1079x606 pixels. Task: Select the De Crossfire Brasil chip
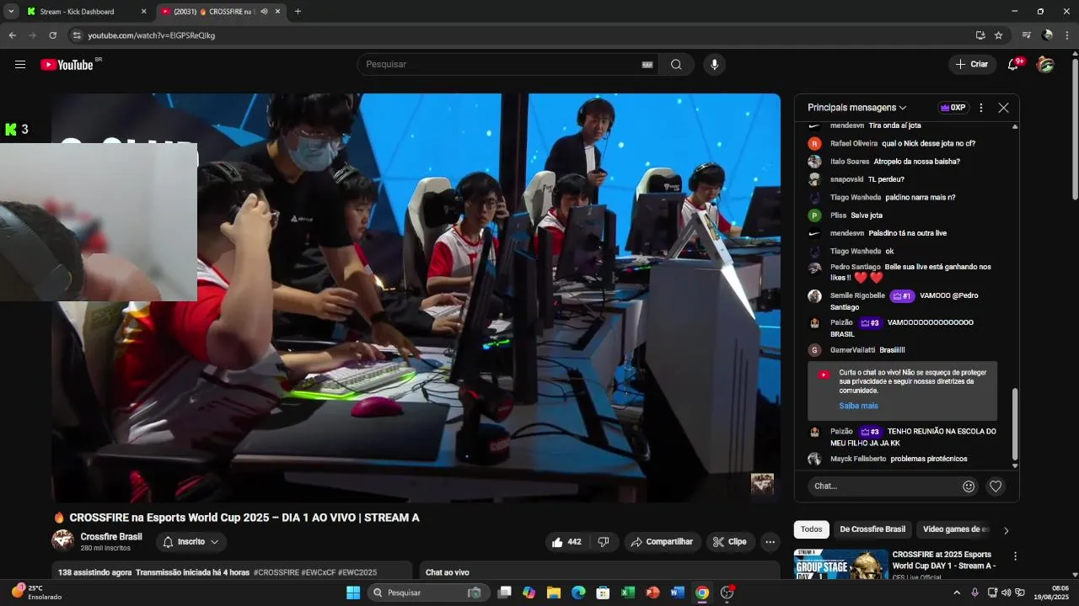[x=872, y=529]
